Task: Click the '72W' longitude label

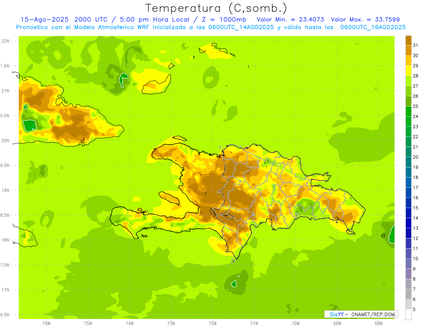Action: [212, 323]
